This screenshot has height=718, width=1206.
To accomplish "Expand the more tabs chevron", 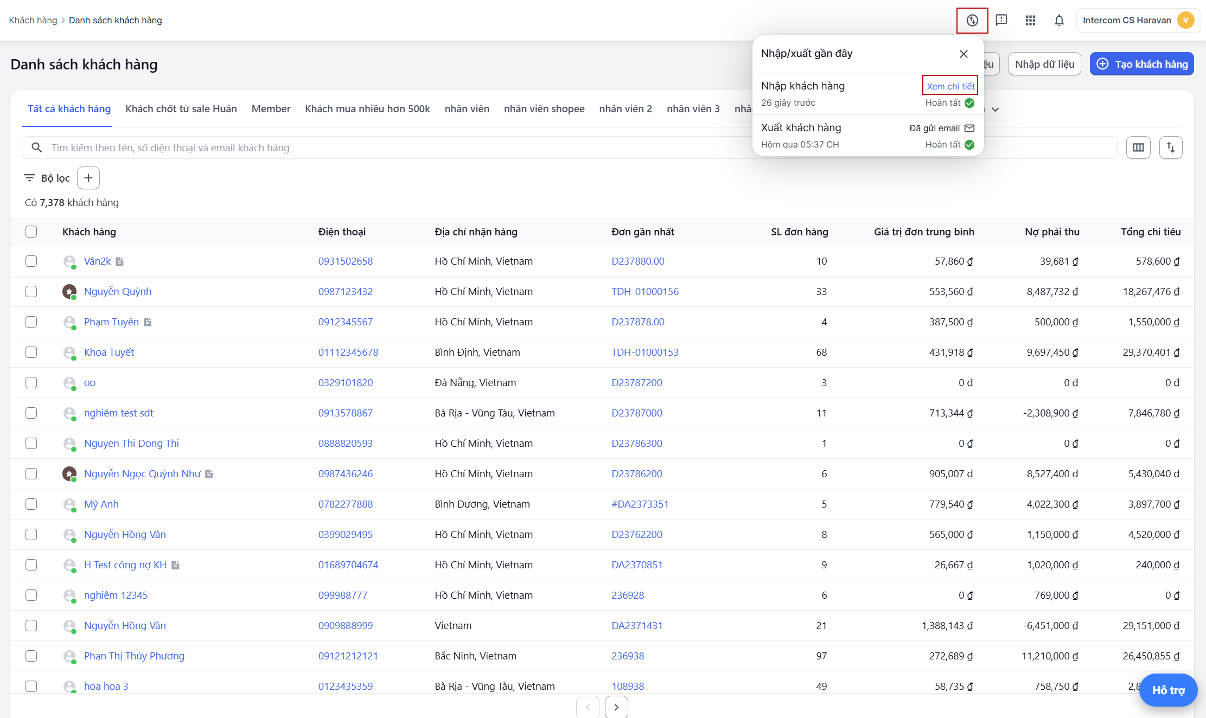I will click(995, 110).
